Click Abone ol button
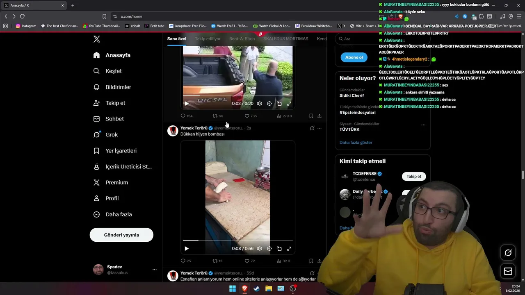This screenshot has height=295, width=525. coord(354,57)
